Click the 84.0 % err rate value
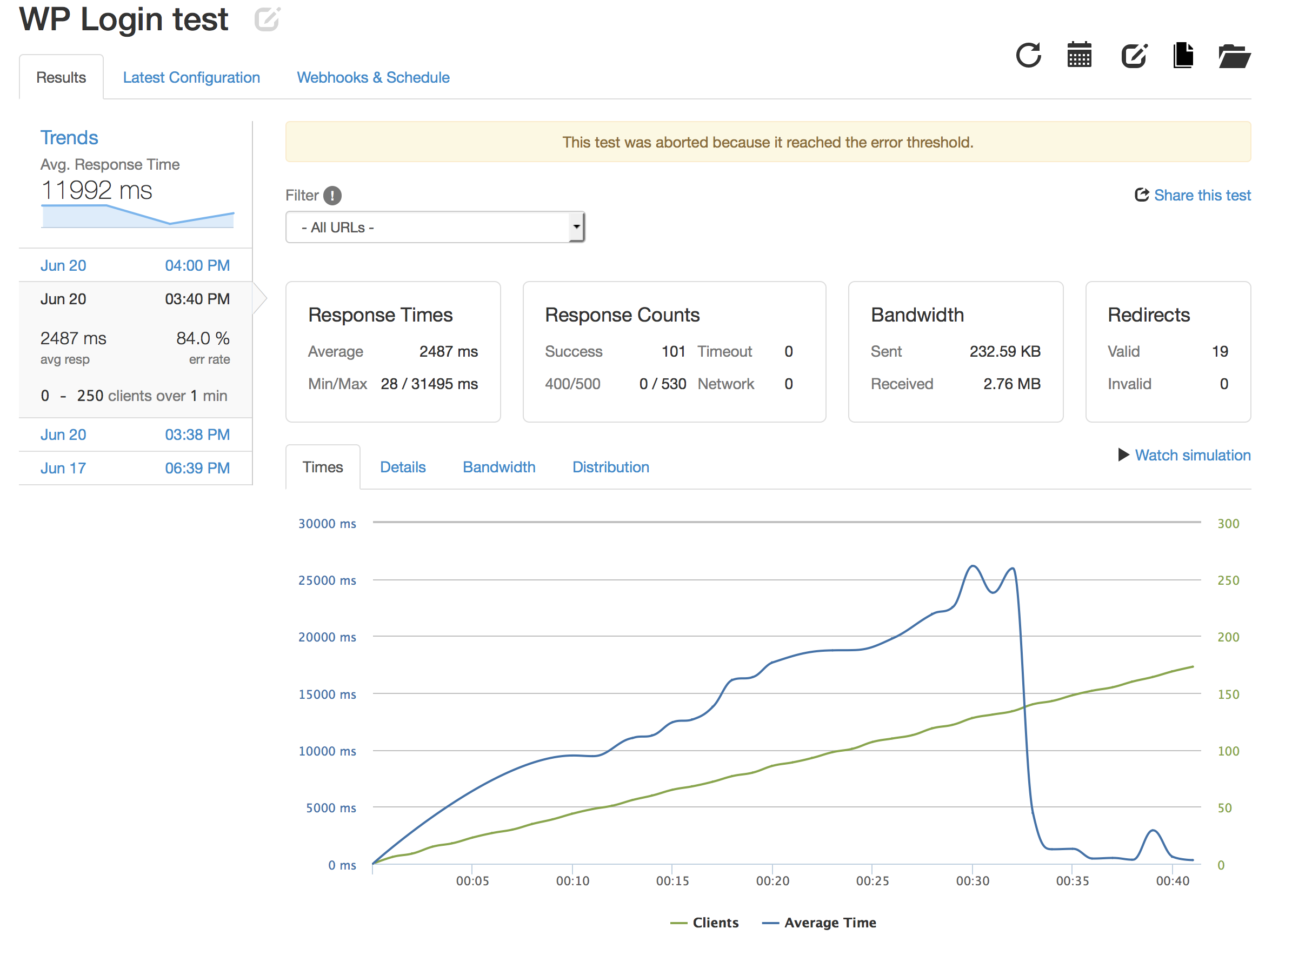 point(203,338)
